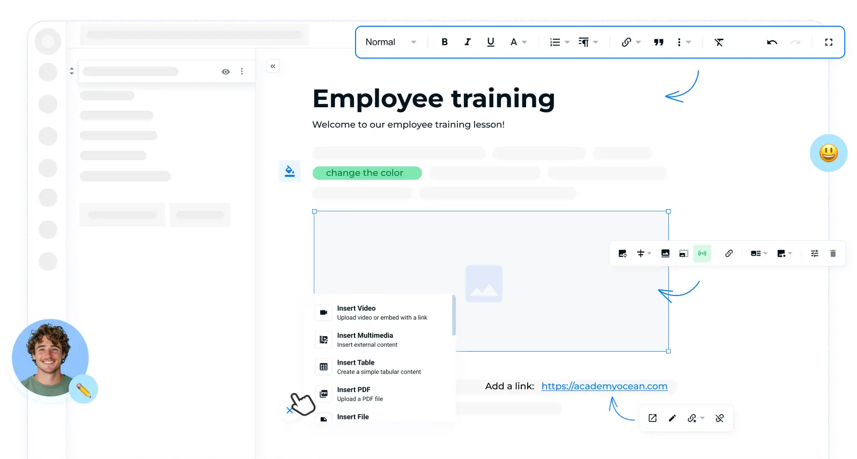This screenshot has width=857, height=459.
Task: Toggle underline formatting
Action: tap(490, 42)
